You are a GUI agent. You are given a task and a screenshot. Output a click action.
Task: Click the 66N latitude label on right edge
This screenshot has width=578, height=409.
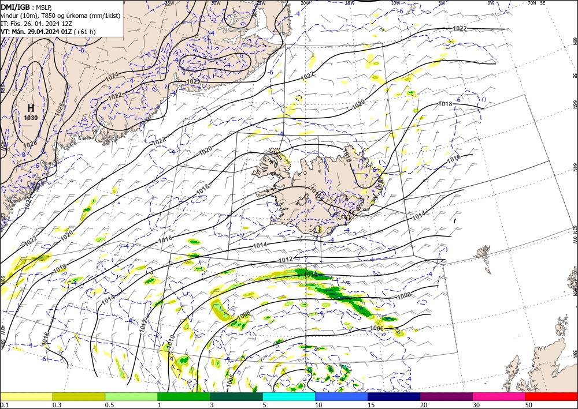575,104
